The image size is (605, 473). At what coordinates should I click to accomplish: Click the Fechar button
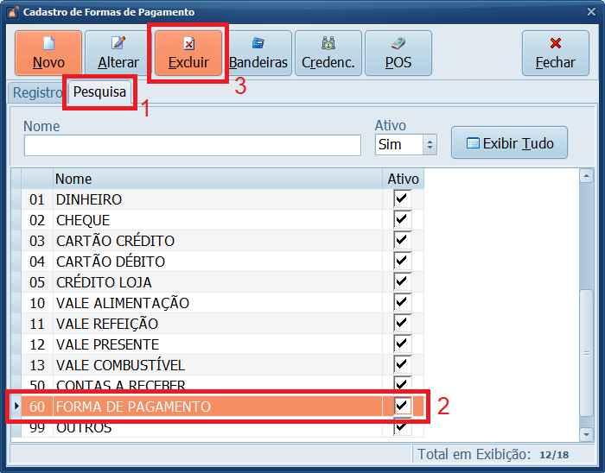(555, 53)
